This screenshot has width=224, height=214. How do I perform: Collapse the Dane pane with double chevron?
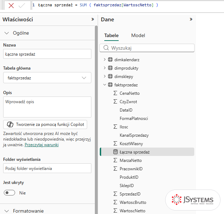(x=191, y=19)
